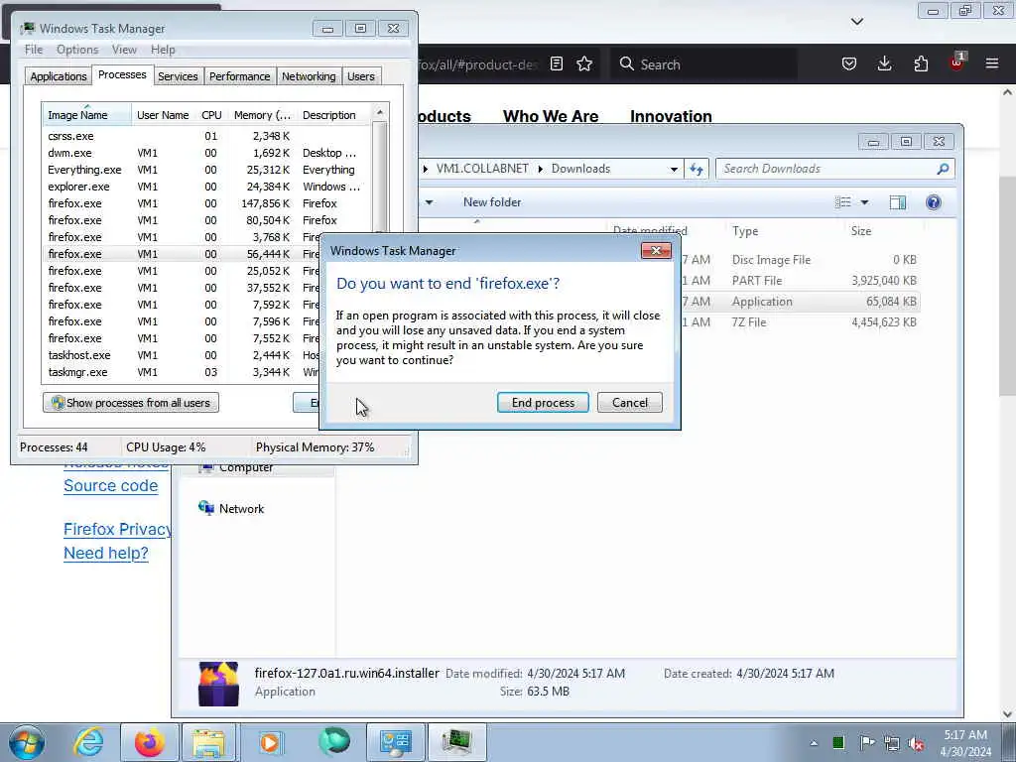Select taskmgr.exe process row
The width and height of the screenshot is (1016, 762).
click(182, 372)
